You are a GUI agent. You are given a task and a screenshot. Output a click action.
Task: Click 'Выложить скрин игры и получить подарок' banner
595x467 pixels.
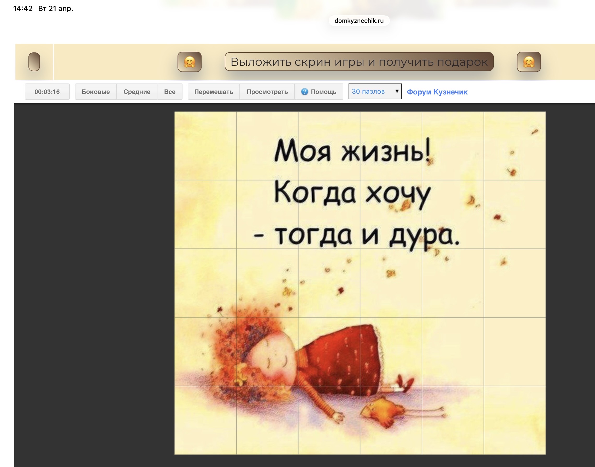click(x=359, y=62)
